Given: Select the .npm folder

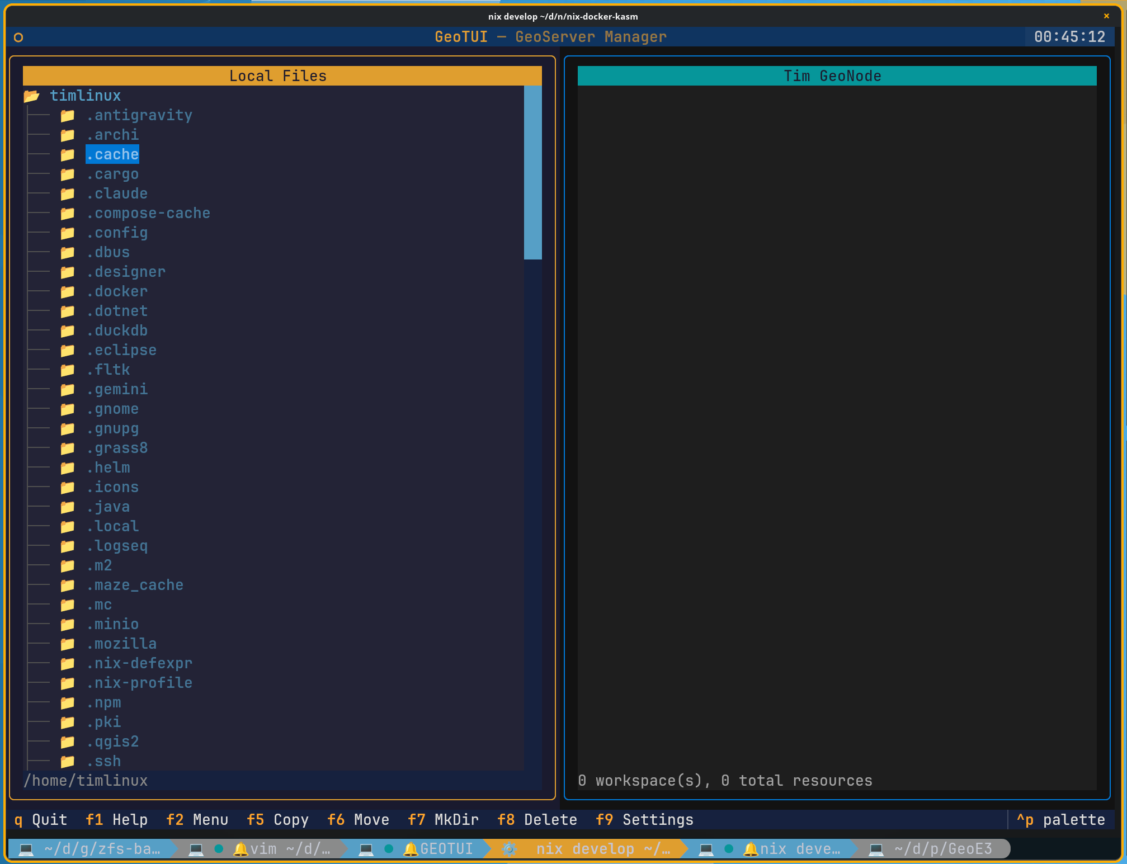Looking at the screenshot, I should pyautogui.click(x=103, y=702).
